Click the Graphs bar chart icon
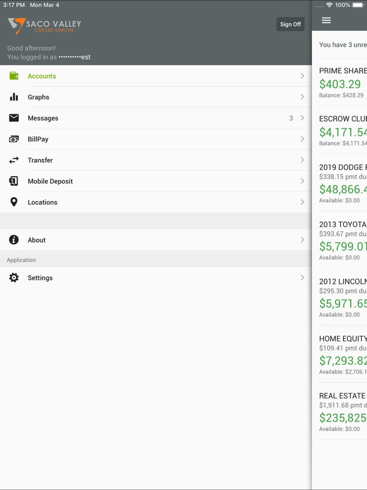 14,97
